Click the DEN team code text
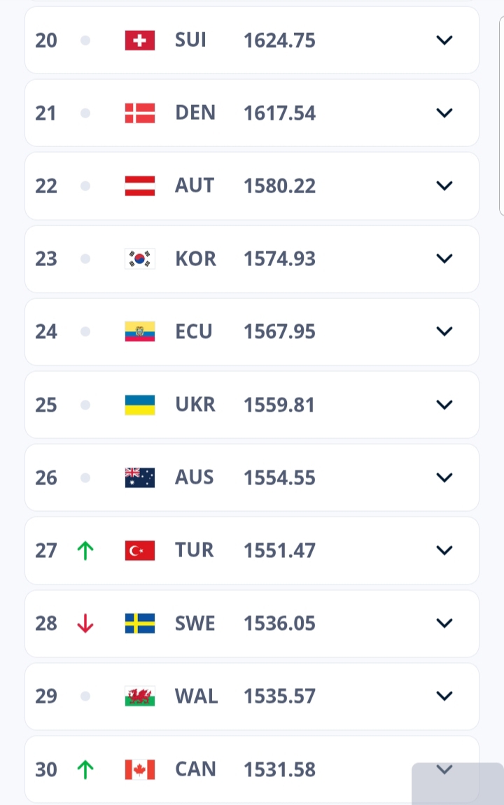The width and height of the screenshot is (504, 805). [x=195, y=113]
